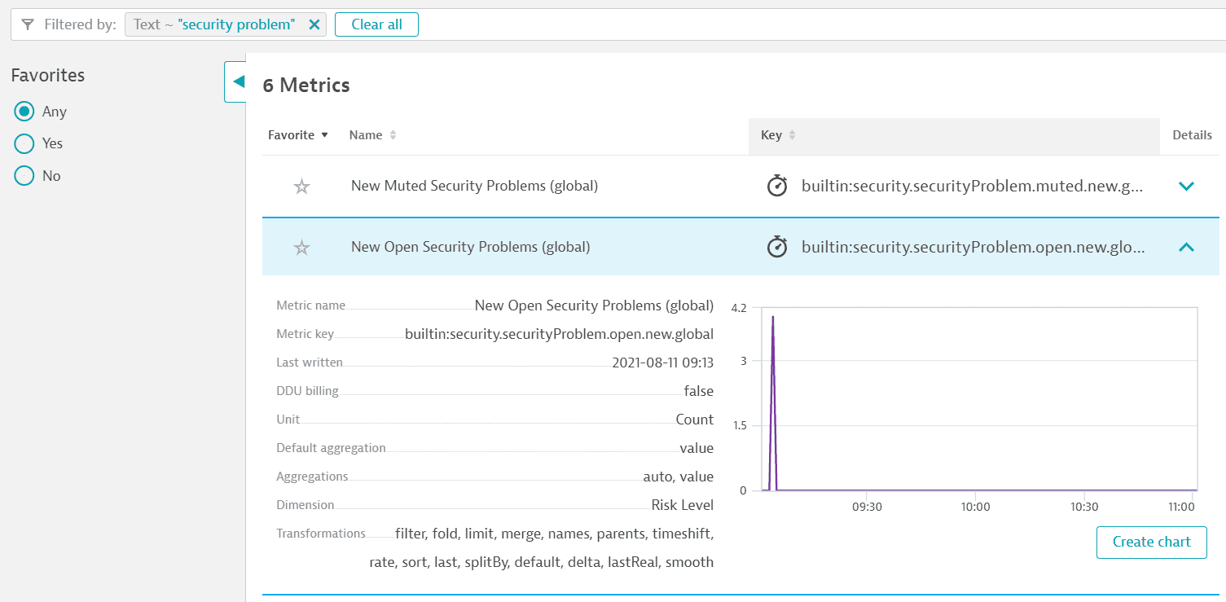Click stopwatch icon for muted metric key

pyautogui.click(x=777, y=187)
